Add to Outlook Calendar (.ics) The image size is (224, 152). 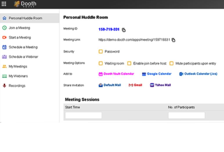[198, 74]
